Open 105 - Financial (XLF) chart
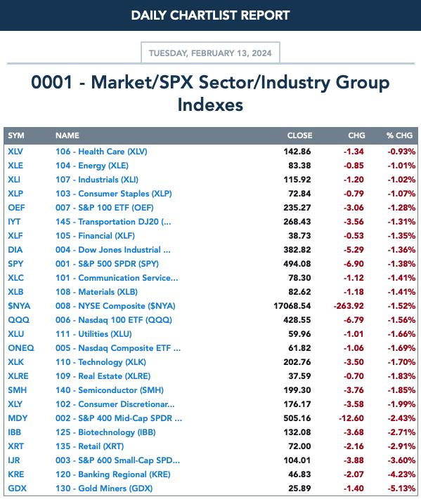 click(95, 236)
